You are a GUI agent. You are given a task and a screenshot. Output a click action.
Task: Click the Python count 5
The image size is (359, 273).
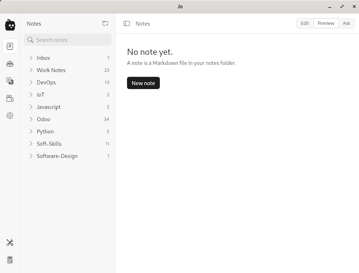pos(108,131)
